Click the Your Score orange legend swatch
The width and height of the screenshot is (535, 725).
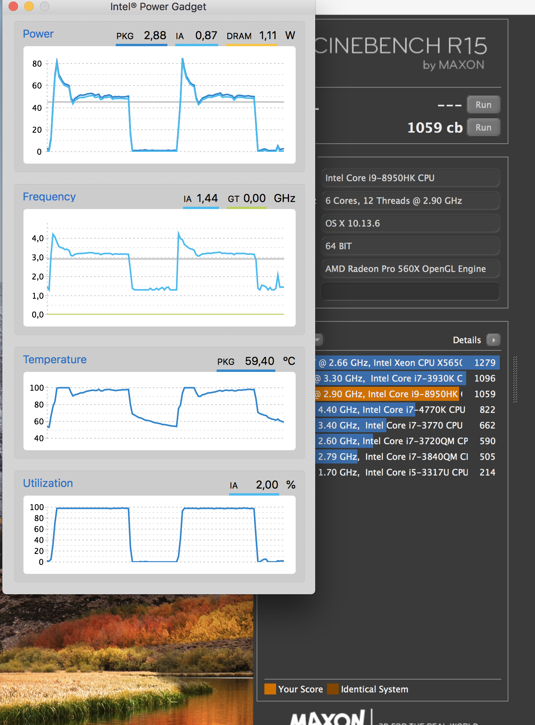(x=270, y=689)
